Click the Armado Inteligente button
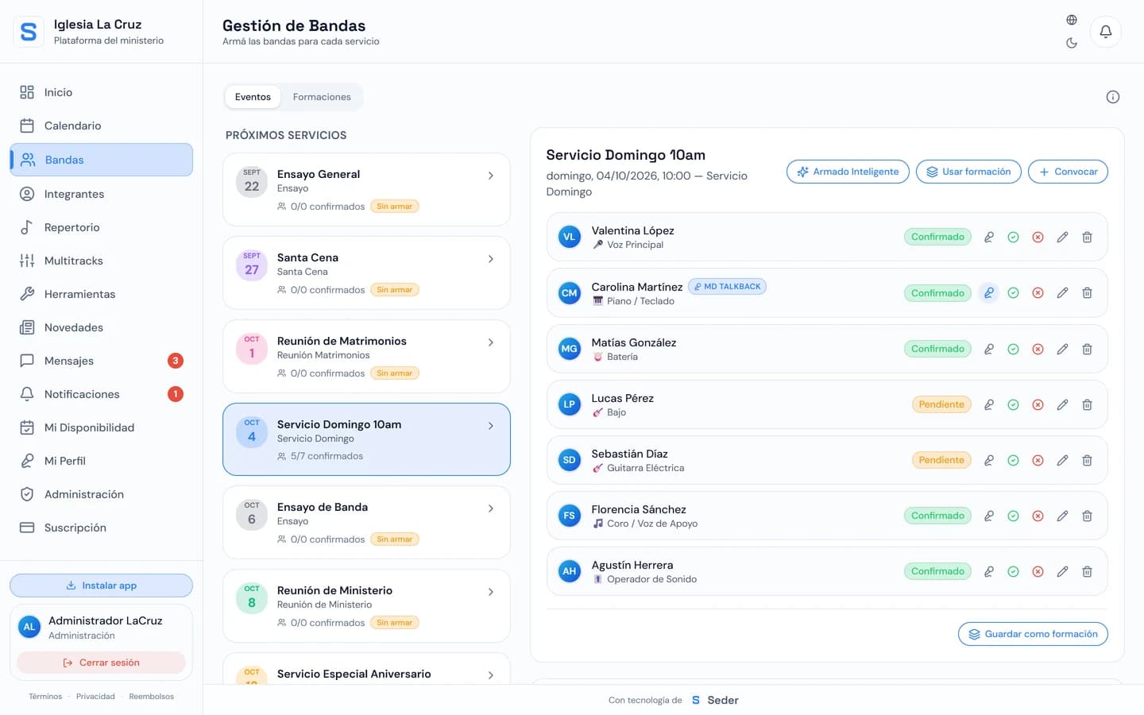The image size is (1144, 715). click(848, 172)
